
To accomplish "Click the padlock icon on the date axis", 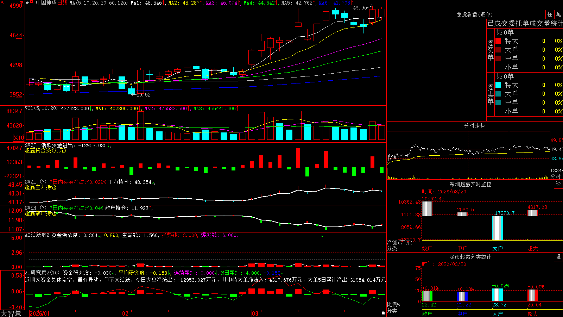I will tap(383, 312).
